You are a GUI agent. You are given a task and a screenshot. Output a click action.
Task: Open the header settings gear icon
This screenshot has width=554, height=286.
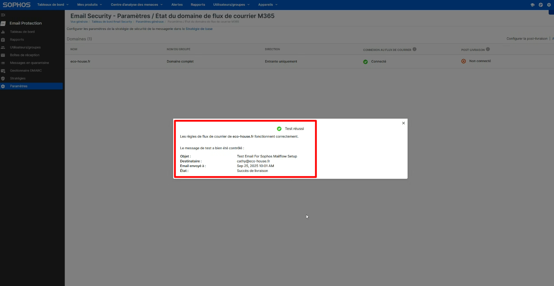tap(549, 5)
